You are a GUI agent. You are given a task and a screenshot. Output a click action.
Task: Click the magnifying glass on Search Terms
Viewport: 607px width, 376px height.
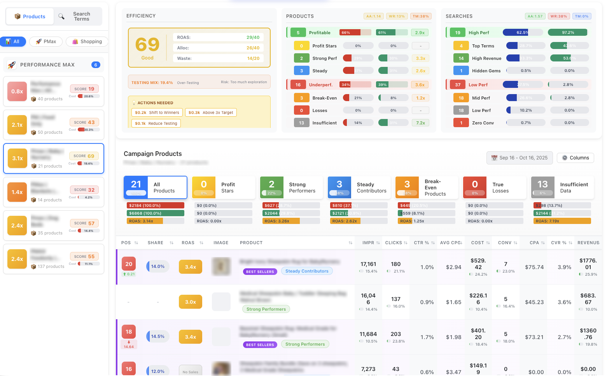coord(61,16)
